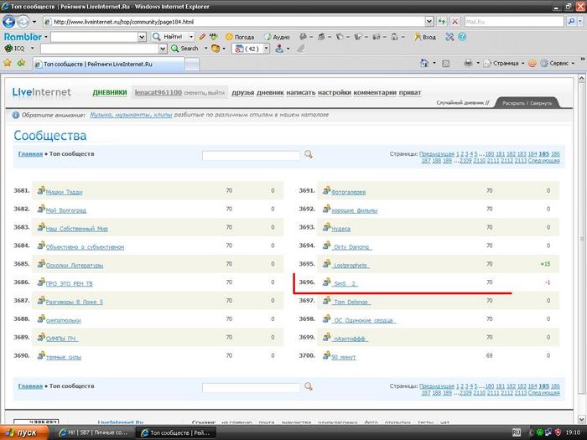Switch to the Hi! | 587 taskbar window
The height and width of the screenshot is (440, 587).
pos(94,432)
